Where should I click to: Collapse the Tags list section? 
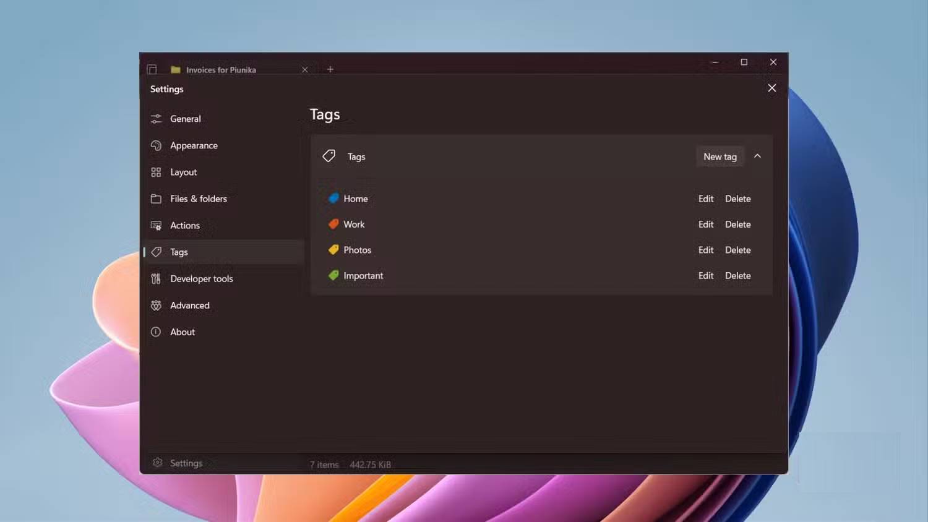point(758,156)
